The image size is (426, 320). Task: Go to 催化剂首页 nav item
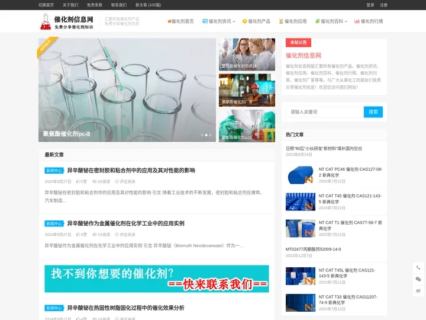[x=180, y=21]
